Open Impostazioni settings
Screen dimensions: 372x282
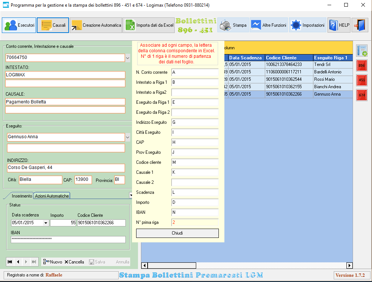click(x=307, y=25)
